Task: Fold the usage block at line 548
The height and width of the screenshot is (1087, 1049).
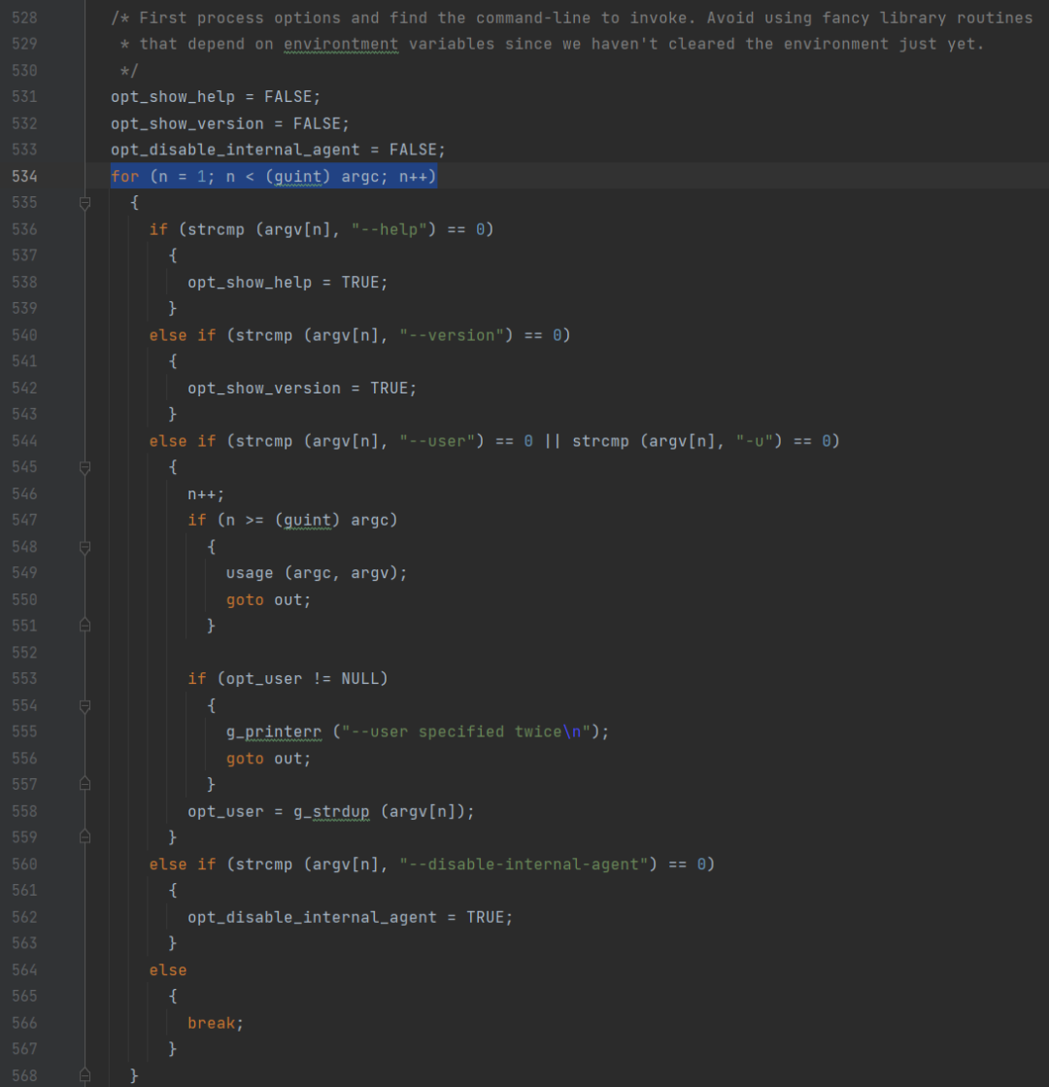Action: 85,547
